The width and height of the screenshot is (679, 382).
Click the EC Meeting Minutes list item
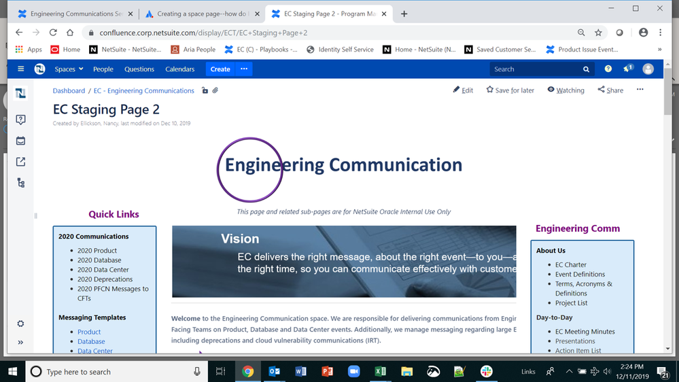(x=585, y=331)
